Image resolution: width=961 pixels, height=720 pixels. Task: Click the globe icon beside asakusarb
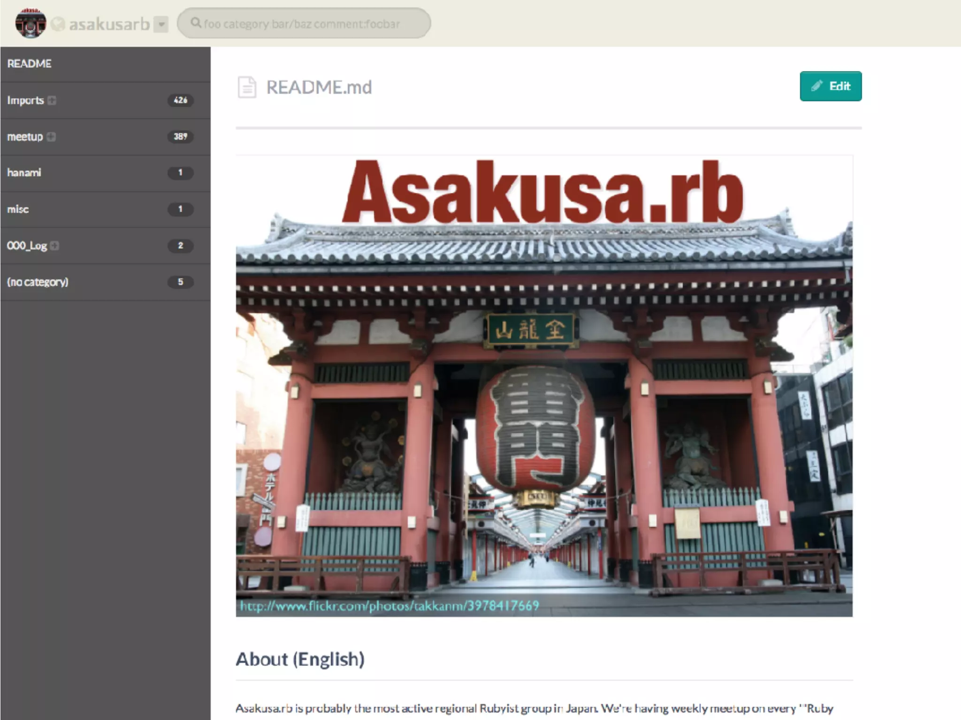click(58, 24)
